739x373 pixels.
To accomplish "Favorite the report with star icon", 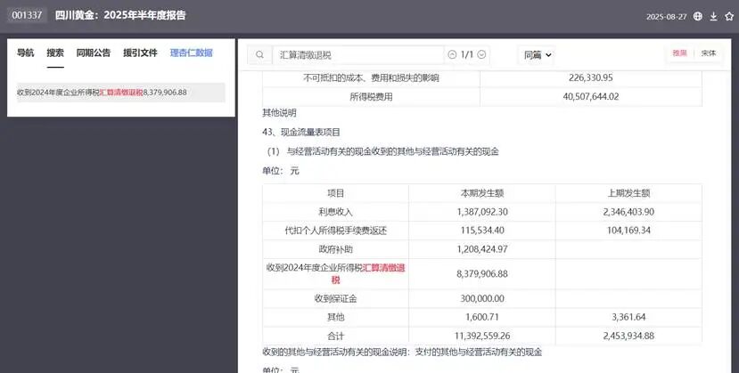I will tap(729, 16).
